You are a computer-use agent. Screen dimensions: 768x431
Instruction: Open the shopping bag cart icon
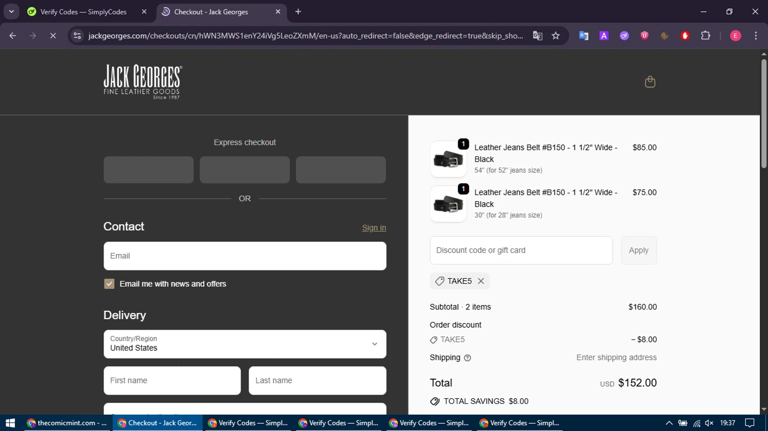point(650,82)
